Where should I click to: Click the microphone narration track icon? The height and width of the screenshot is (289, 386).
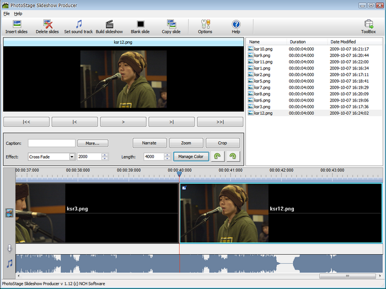click(x=9, y=249)
